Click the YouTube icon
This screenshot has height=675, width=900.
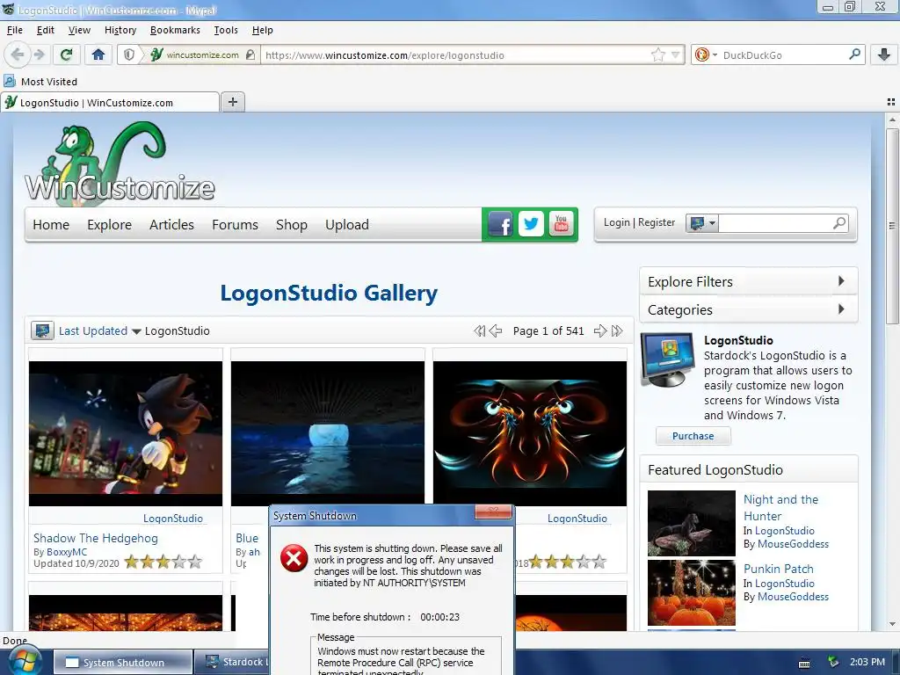tap(561, 224)
